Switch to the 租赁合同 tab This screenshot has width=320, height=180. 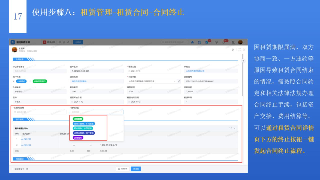coord(51,42)
